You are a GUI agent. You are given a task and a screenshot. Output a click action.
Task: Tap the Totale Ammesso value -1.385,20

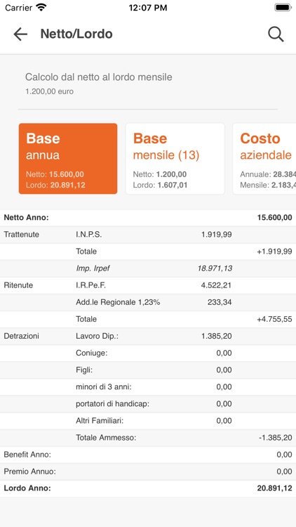(x=275, y=438)
